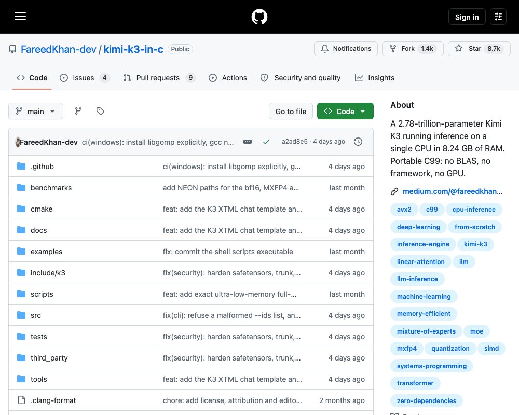Viewport: 519px width, 415px height.
Task: Open the benchmarks folder
Action: pos(51,188)
